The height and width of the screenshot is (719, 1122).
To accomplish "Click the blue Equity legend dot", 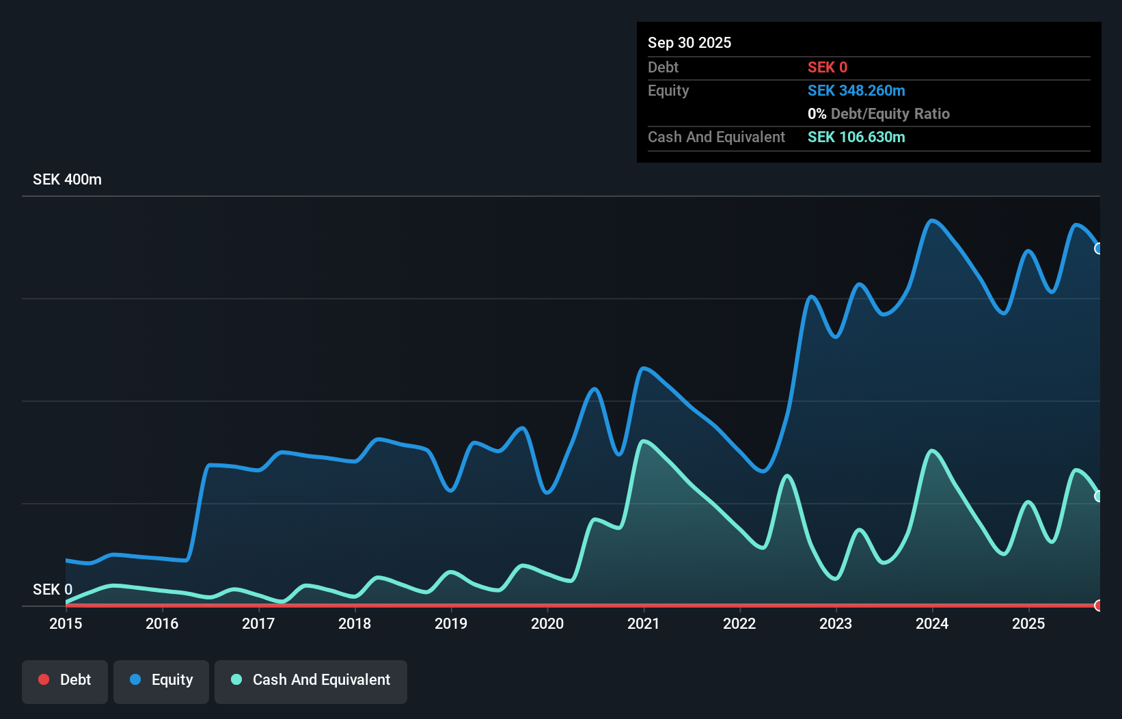I will (x=136, y=679).
